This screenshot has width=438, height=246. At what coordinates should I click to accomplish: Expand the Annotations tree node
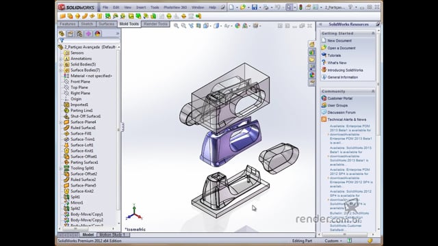click(61, 59)
